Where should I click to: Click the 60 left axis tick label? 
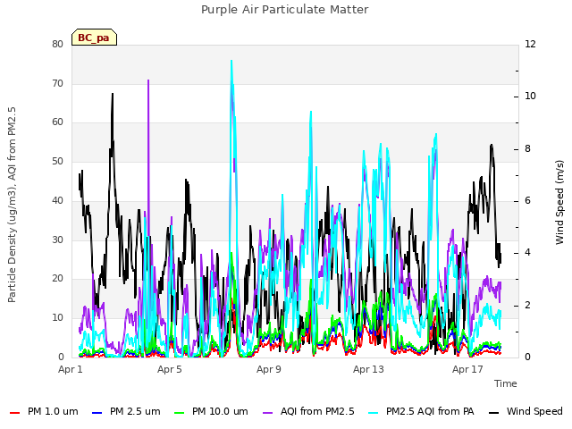(x=57, y=122)
